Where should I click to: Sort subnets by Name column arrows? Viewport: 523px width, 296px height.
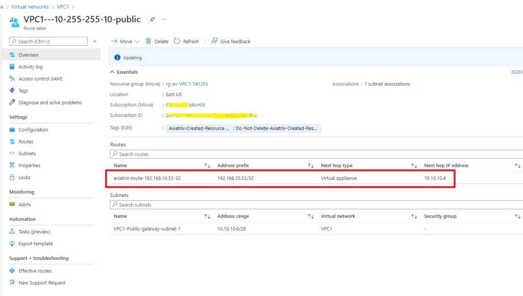click(x=207, y=216)
